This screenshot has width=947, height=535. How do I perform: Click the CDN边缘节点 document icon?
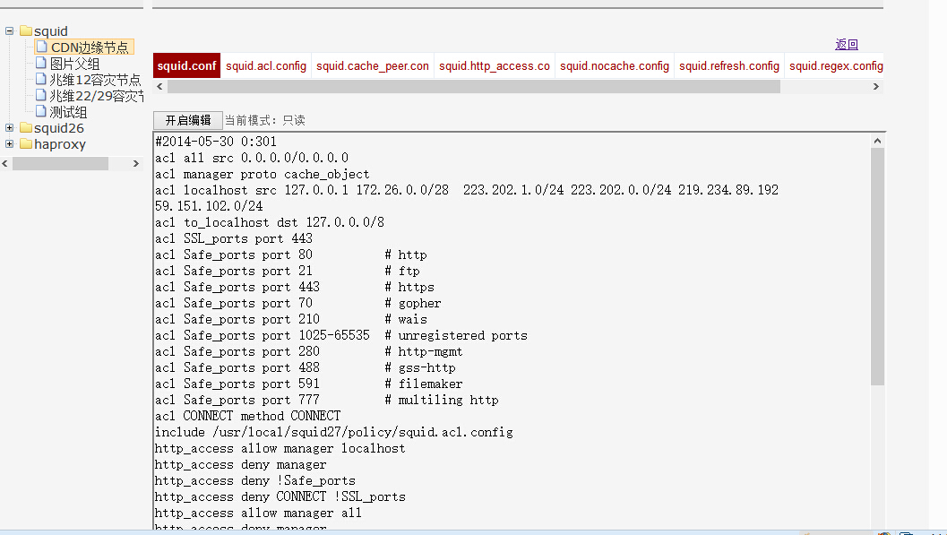42,47
